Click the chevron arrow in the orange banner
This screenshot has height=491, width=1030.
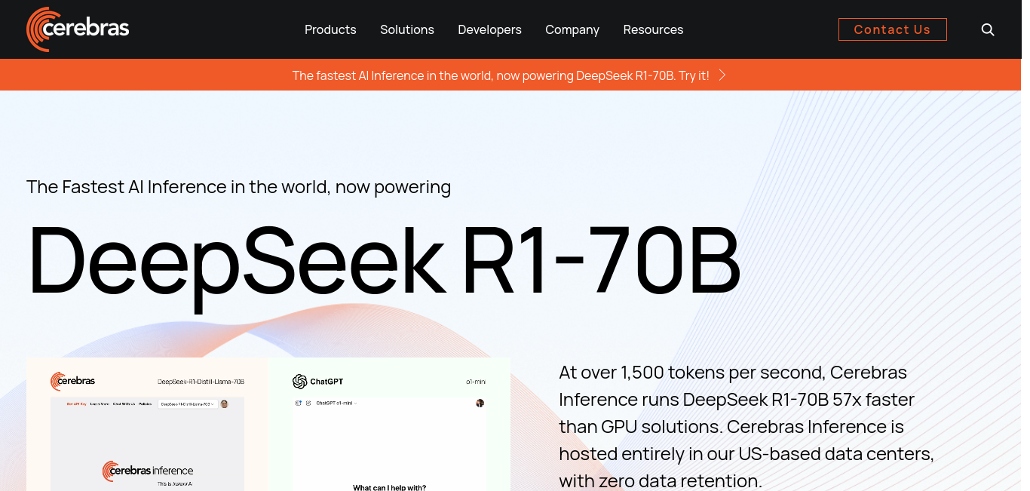click(722, 75)
